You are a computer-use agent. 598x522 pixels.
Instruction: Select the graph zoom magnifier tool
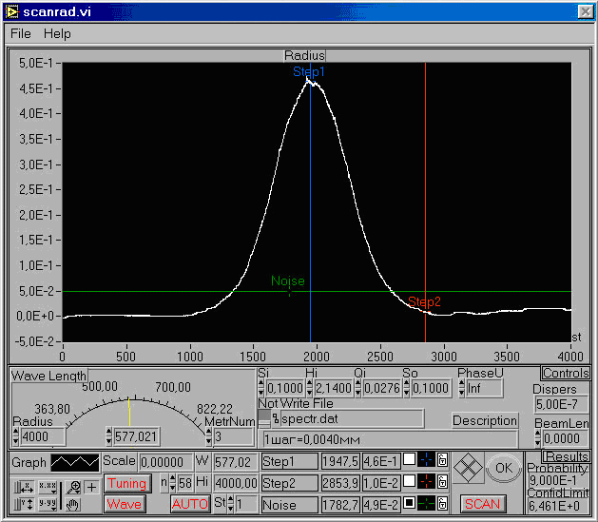pos(74,487)
